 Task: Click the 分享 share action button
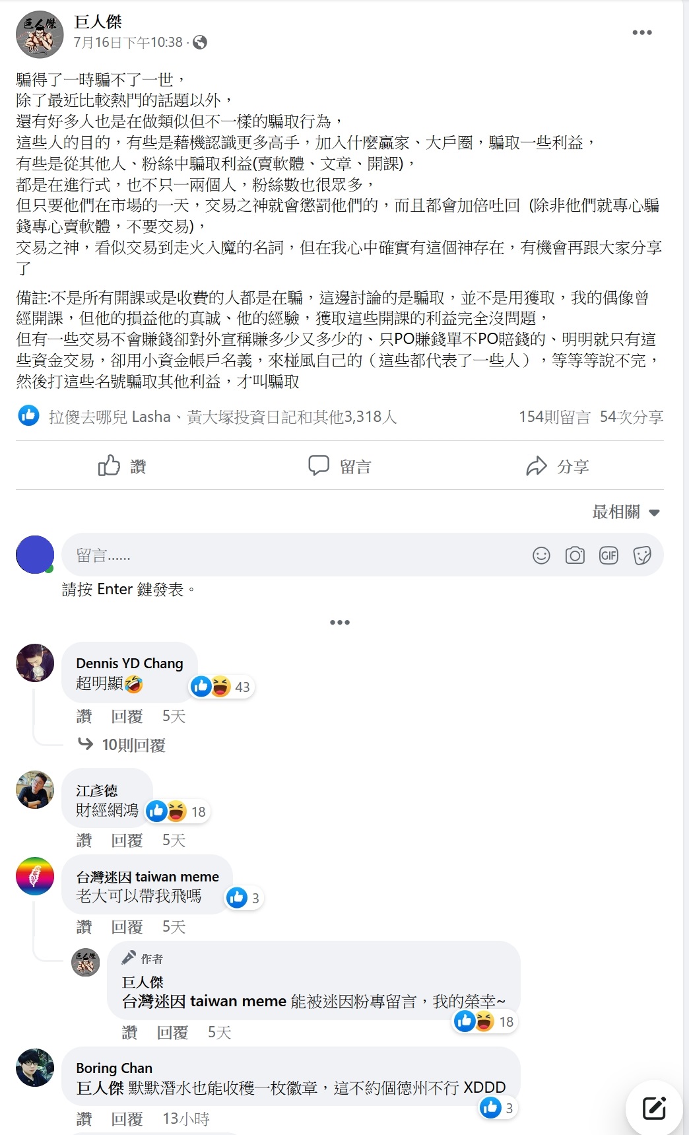[x=558, y=466]
